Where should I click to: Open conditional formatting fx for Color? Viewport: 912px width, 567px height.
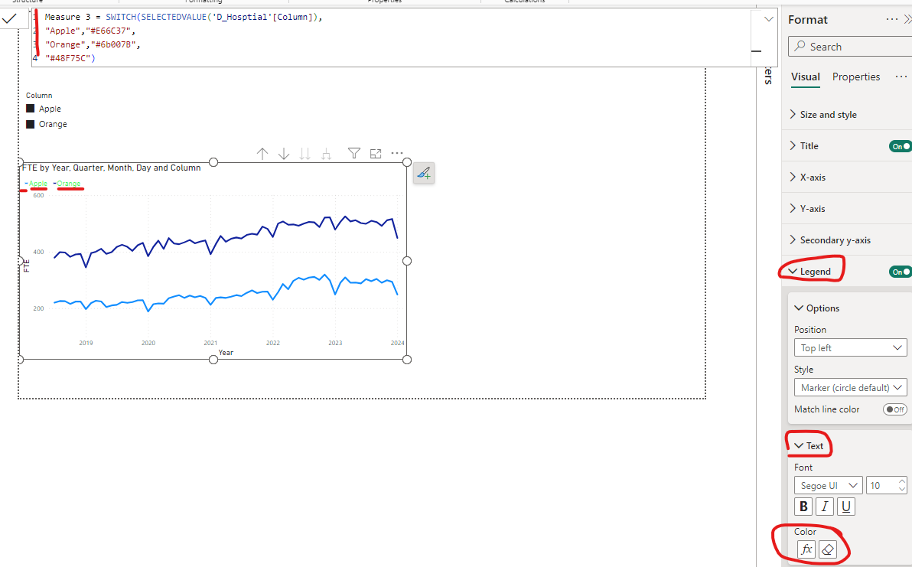click(x=806, y=549)
